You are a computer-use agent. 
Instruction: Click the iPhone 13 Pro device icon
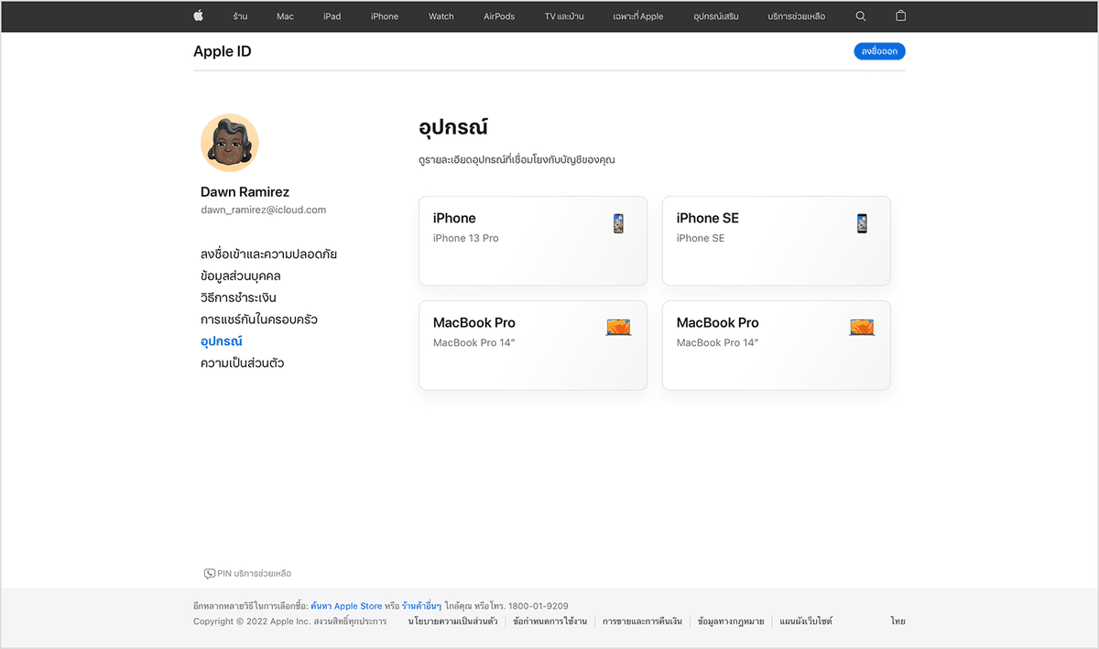pos(619,223)
